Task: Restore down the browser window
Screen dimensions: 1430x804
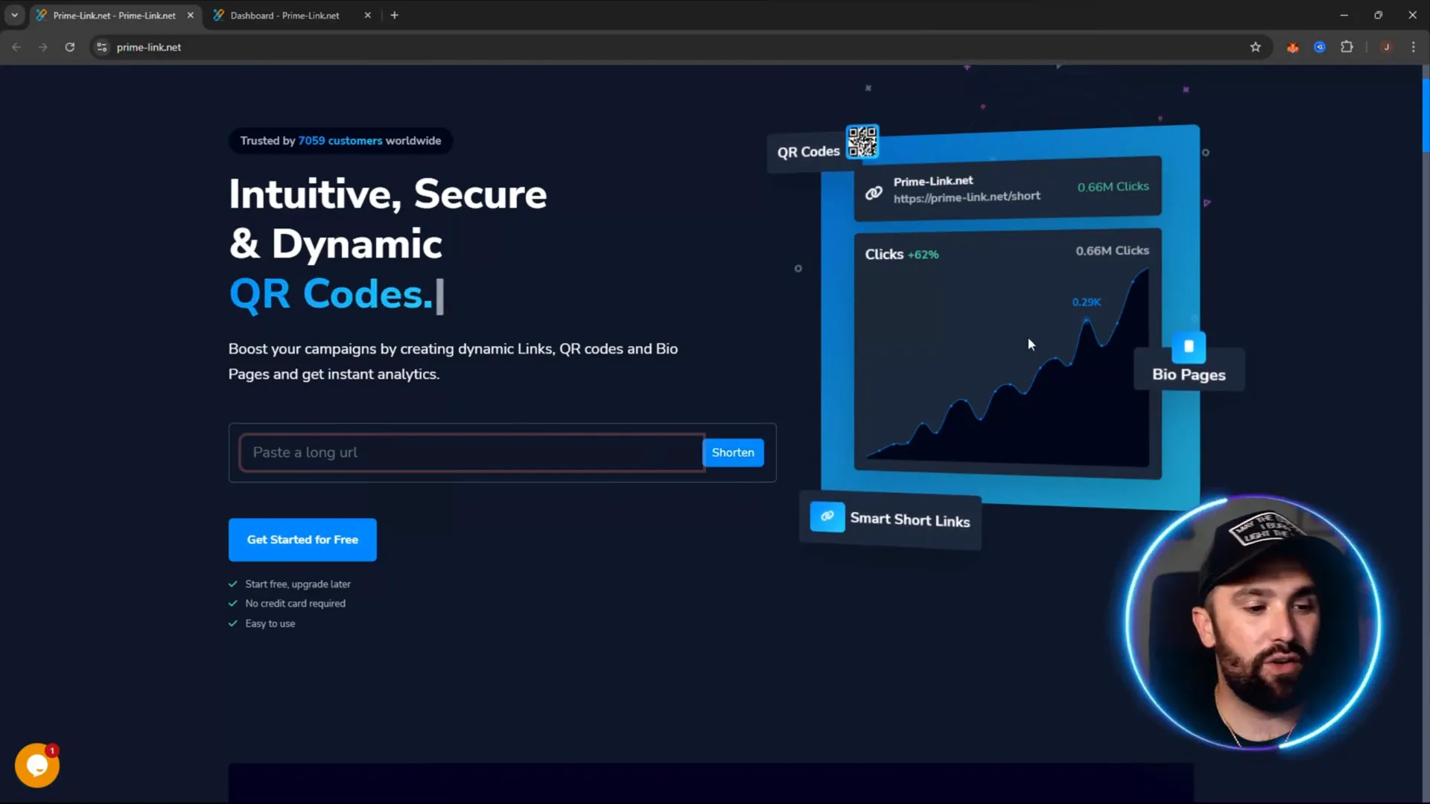Action: tap(1379, 15)
